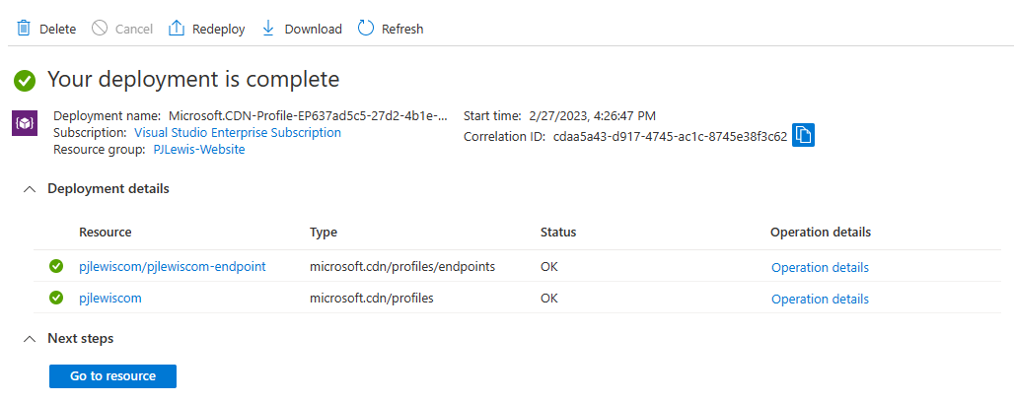Viewport: 1014px width, 402px height.
Task: Open the PJLewis-Website resource group link
Action: coord(199,150)
